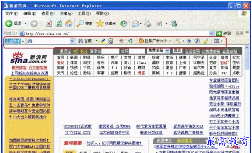Print the page with the printer icon
The height and width of the screenshot is (153, 252).
(x=148, y=23)
